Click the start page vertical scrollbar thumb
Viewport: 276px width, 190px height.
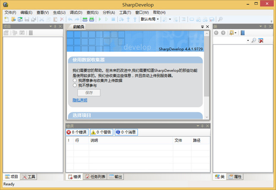click(207, 66)
